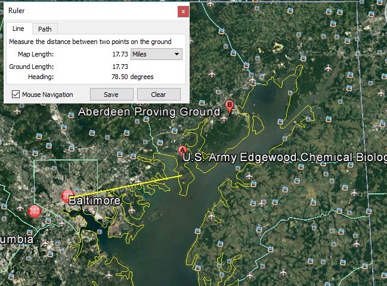The width and height of the screenshot is (387, 286).
Task: Click the partial Columbia label
Action: tap(17, 240)
